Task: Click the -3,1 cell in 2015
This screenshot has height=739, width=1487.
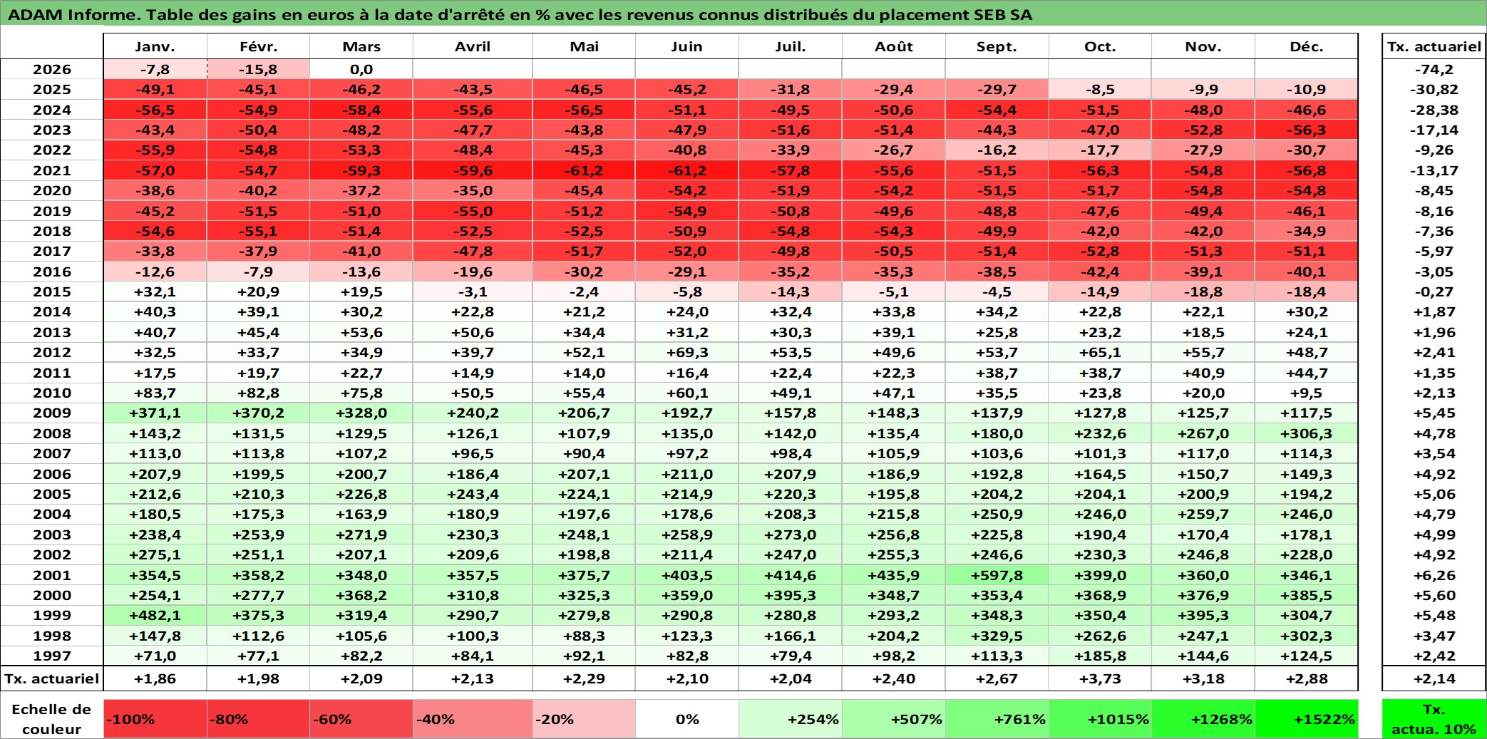Action: click(473, 291)
